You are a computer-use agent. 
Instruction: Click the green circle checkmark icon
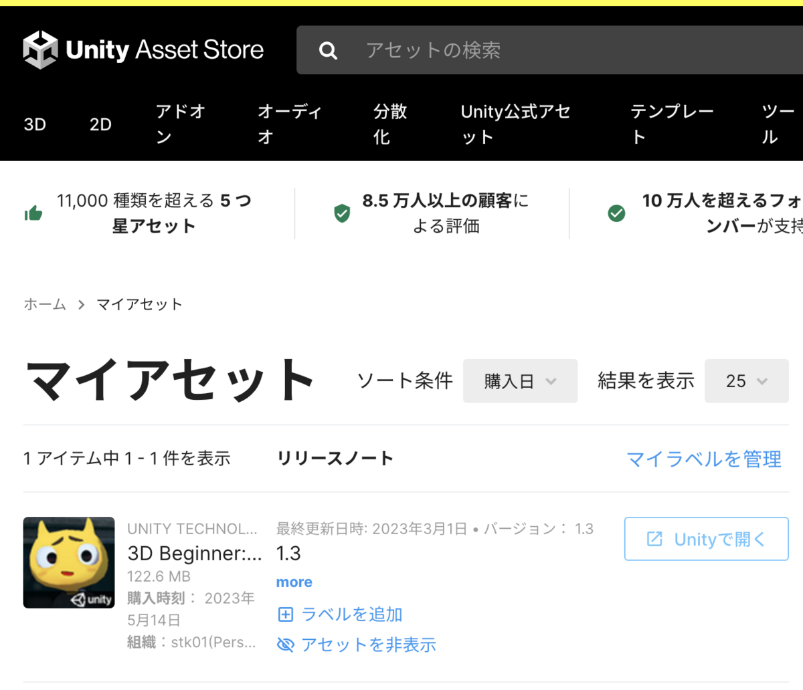click(616, 213)
